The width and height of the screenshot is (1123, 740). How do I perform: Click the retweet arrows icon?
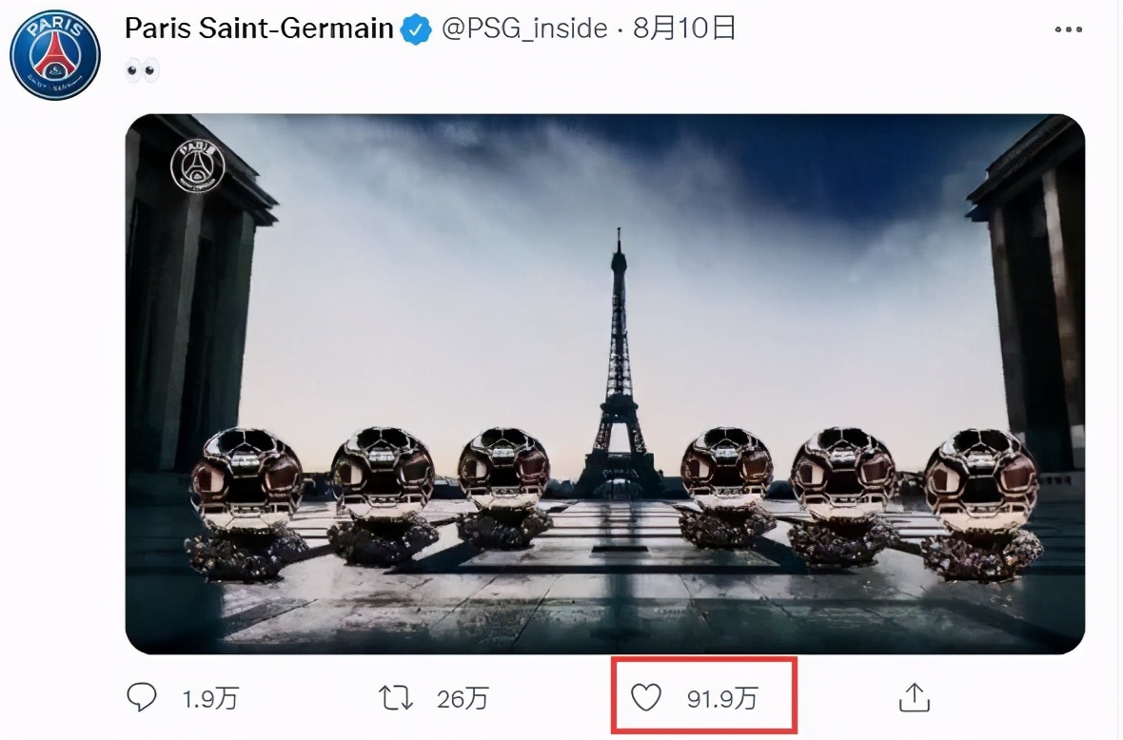click(396, 699)
